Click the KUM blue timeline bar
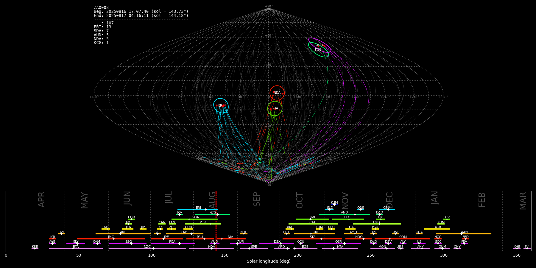The height and width of the screenshot is (268, 536). (x=334, y=205)
